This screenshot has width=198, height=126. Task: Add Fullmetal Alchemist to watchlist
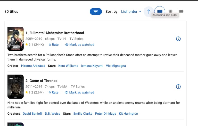[11, 31]
